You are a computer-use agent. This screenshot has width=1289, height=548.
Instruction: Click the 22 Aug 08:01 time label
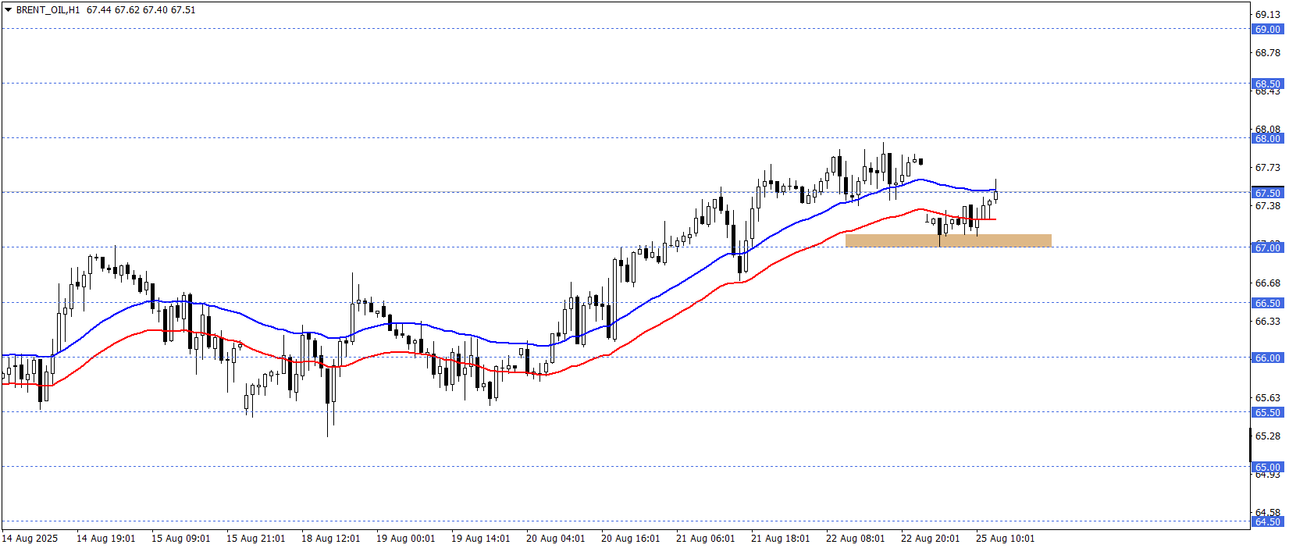click(855, 539)
